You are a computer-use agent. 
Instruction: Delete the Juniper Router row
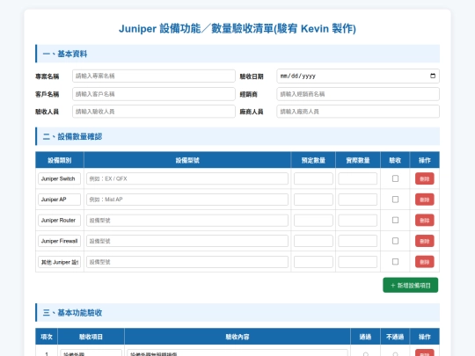pyautogui.click(x=424, y=221)
